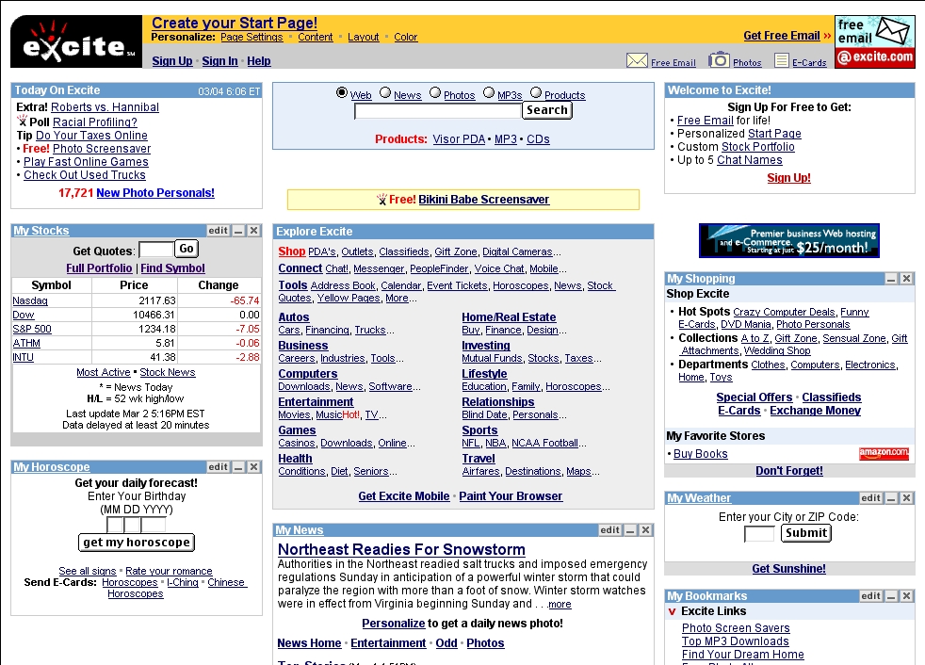Click the ZIP code input field
The image size is (925, 665).
759,534
